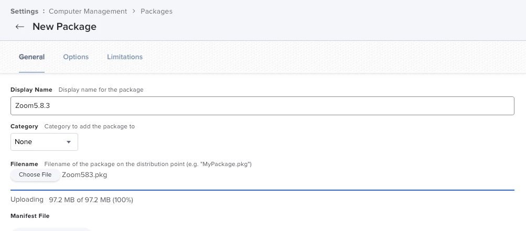Click the blue upload progress bar

[262, 190]
